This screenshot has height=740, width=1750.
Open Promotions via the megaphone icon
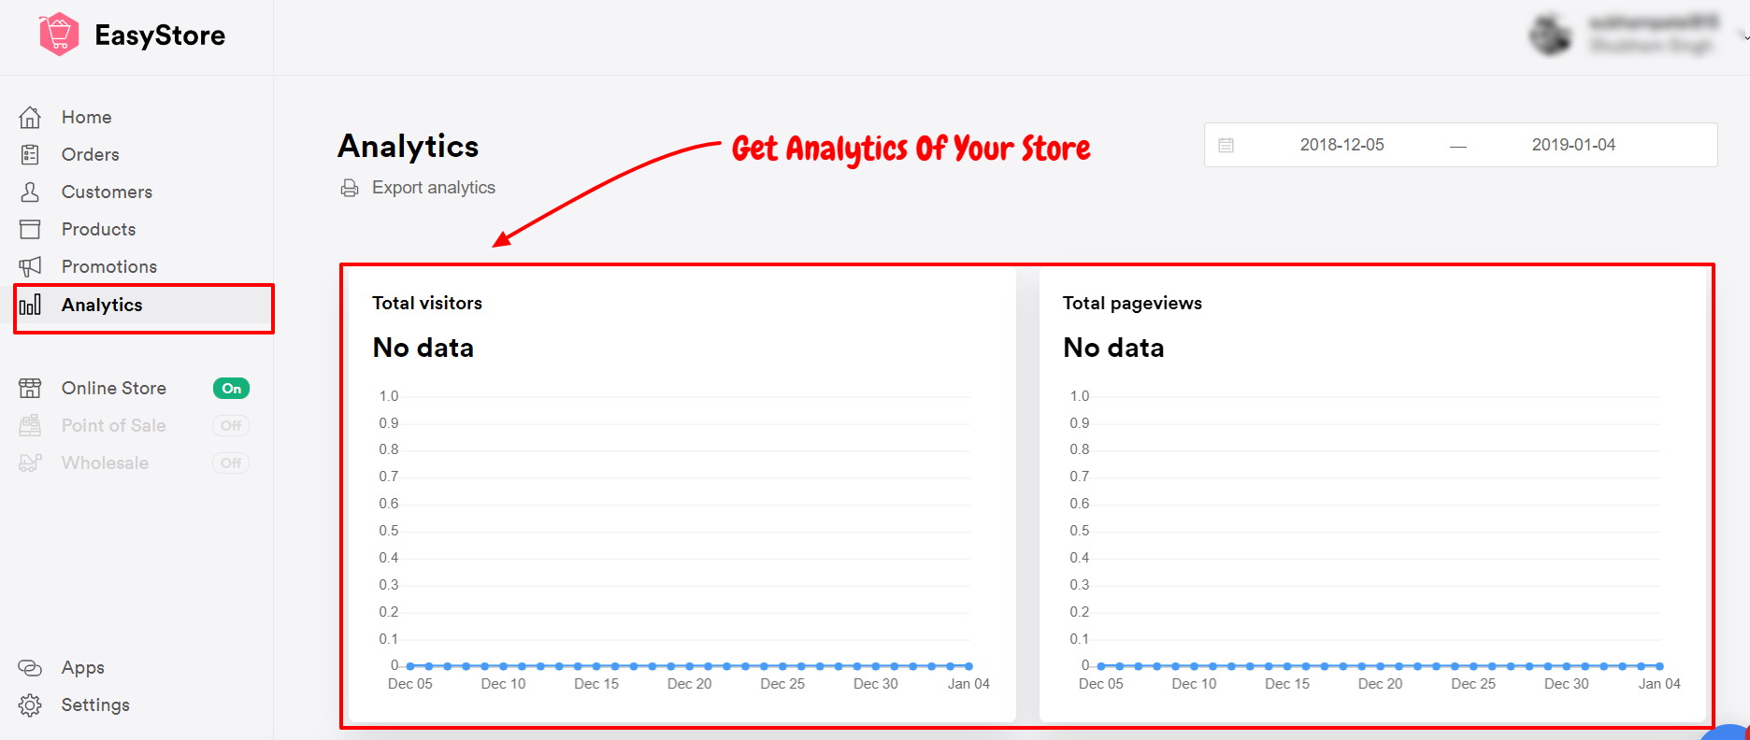coord(30,266)
